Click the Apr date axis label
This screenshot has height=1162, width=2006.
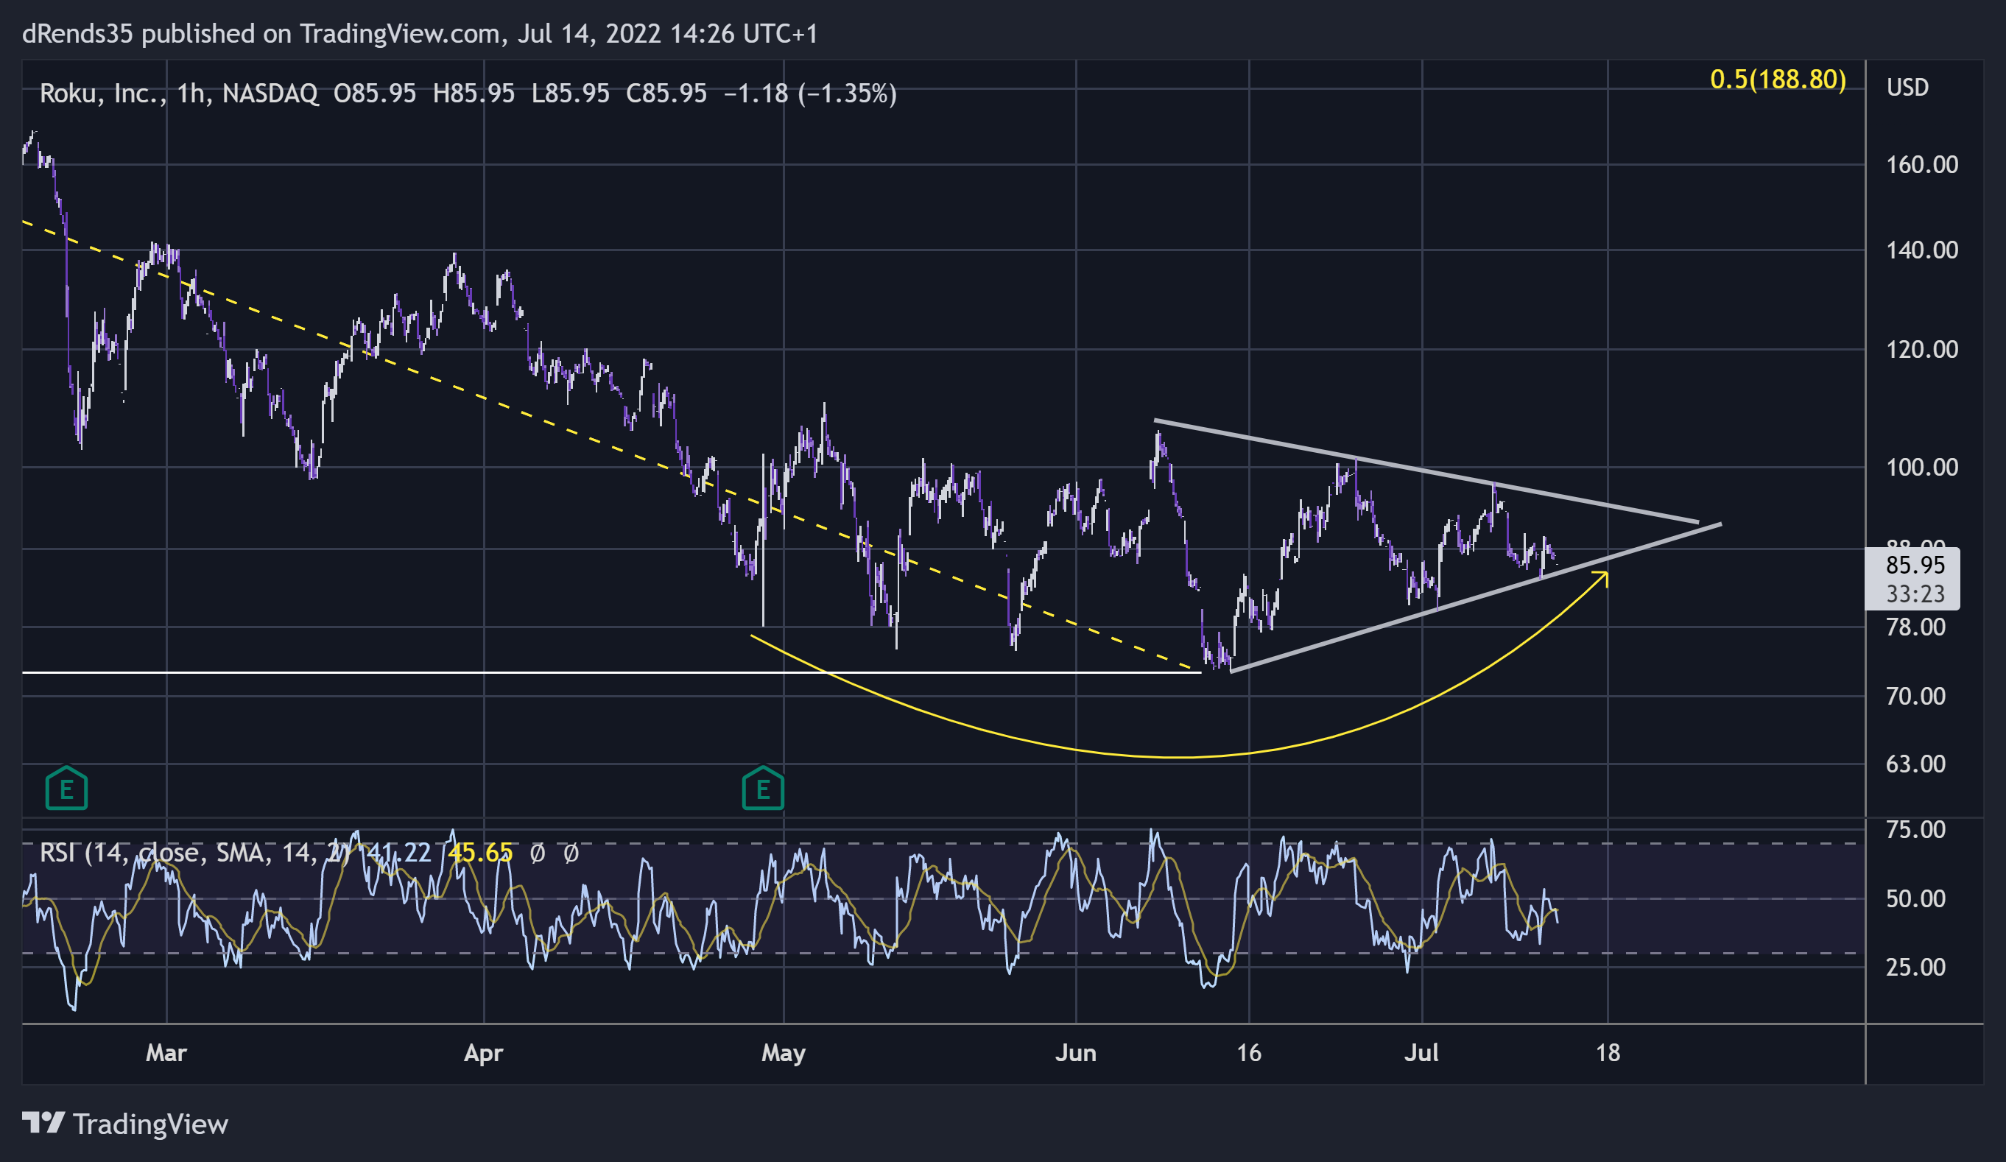(x=483, y=1053)
